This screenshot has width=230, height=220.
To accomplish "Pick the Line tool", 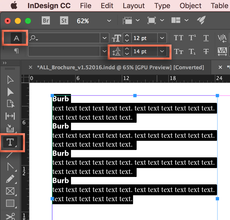I will tap(10, 155).
